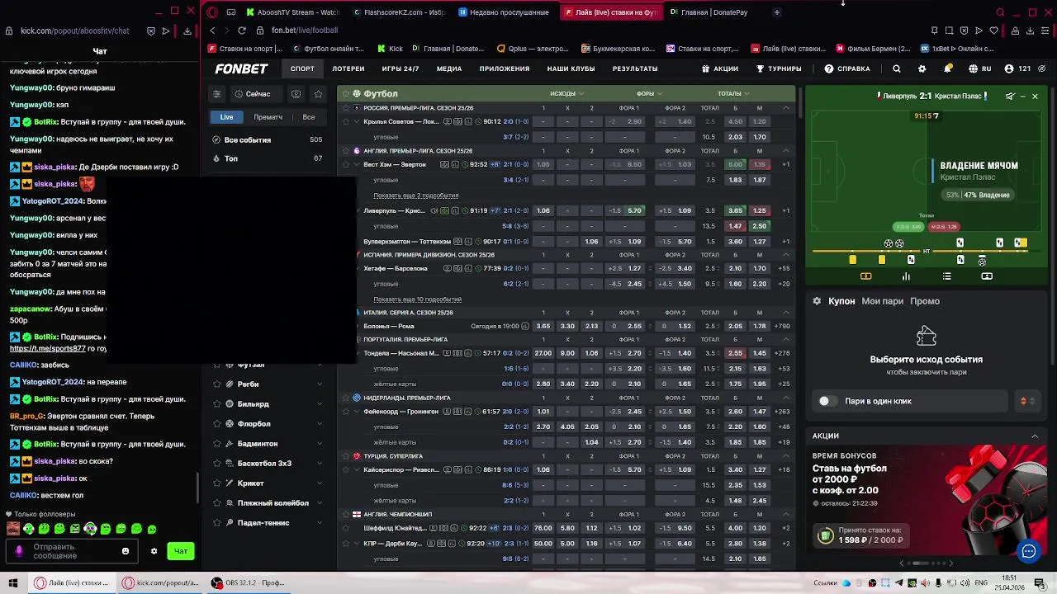Open the Результаты menu item

pyautogui.click(x=635, y=69)
